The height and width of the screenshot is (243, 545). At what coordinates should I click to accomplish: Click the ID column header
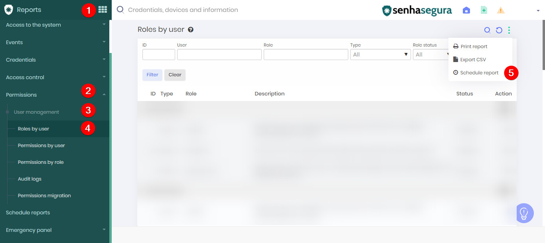tap(153, 94)
